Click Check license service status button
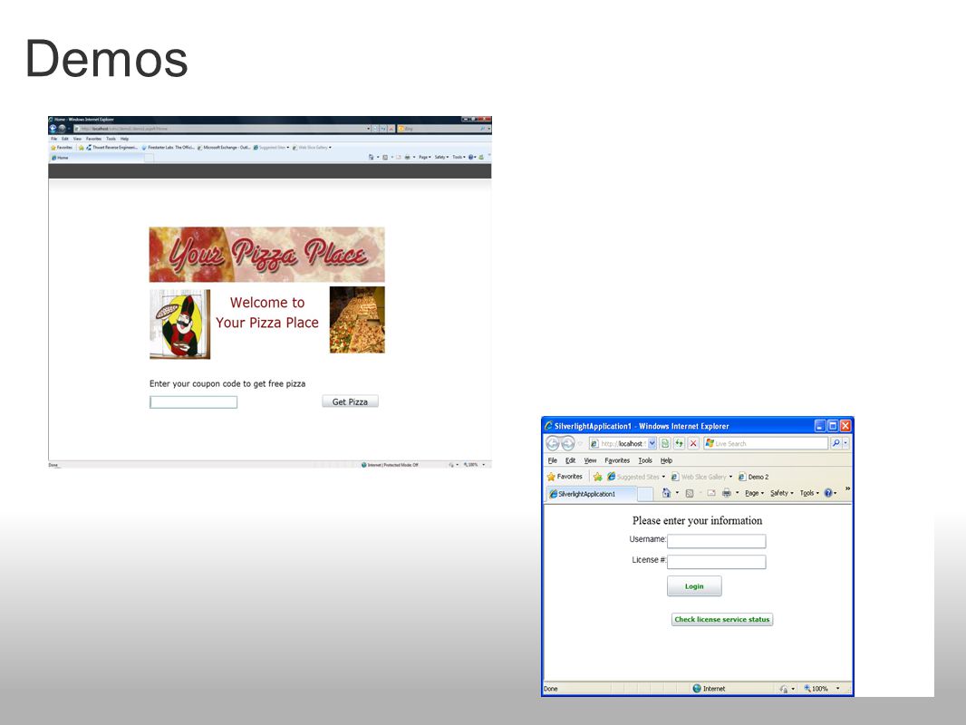The image size is (966, 725). [722, 619]
